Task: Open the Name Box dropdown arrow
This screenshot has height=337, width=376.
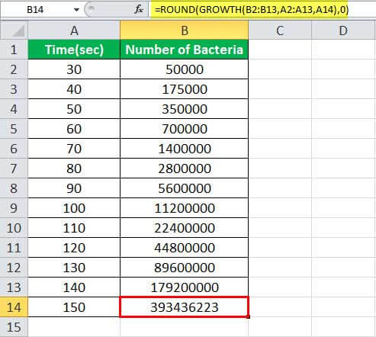Action: [x=76, y=10]
